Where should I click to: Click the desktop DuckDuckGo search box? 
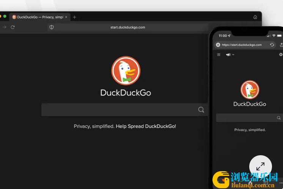point(124,110)
